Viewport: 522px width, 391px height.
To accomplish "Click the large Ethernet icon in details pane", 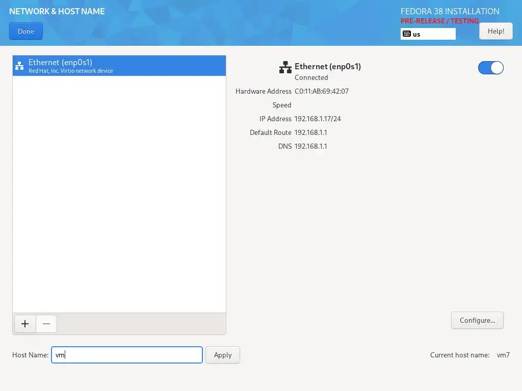I will point(285,67).
